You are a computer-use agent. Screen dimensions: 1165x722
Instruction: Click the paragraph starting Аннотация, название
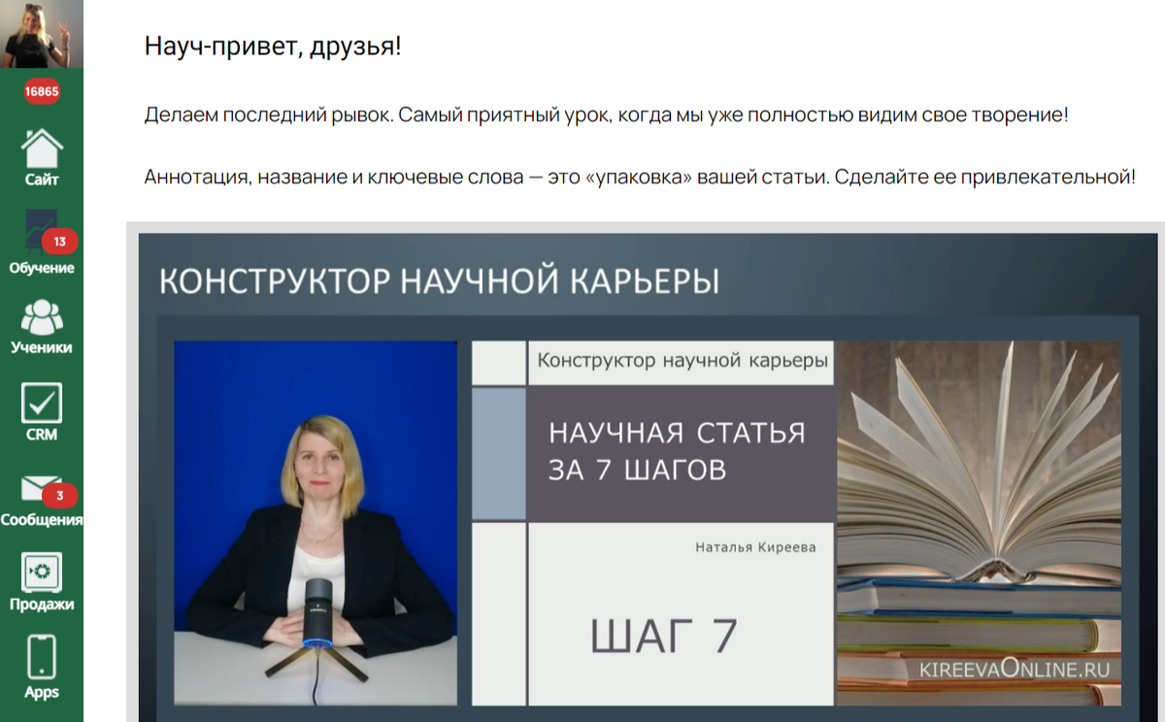(640, 179)
